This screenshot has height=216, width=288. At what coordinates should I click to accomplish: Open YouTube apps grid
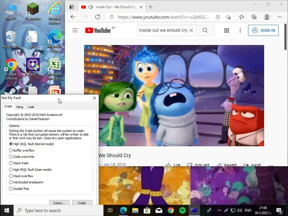pyautogui.click(x=227, y=30)
